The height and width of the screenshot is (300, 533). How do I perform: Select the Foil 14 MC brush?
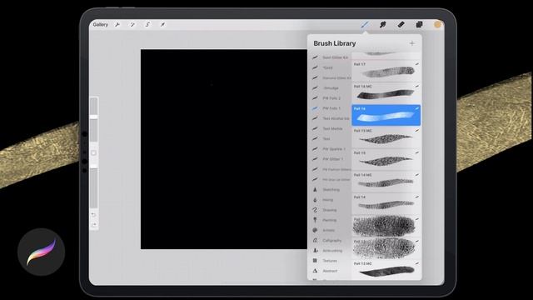pyautogui.click(x=386, y=182)
